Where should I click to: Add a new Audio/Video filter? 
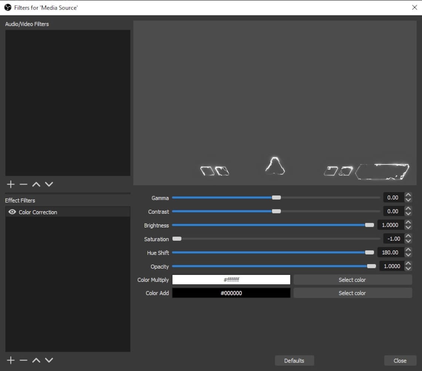[x=10, y=184]
